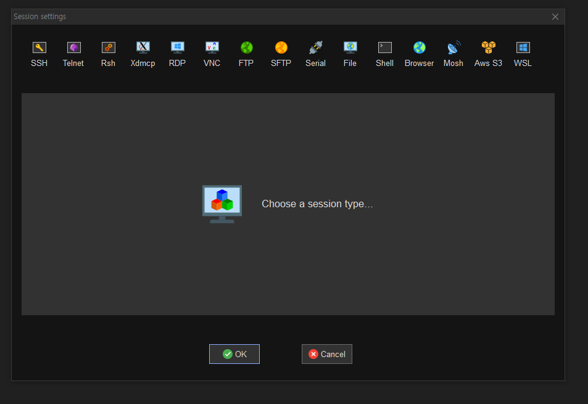Pick the Aws S3 session icon
Viewport: 588px width, 404px height.
click(488, 54)
